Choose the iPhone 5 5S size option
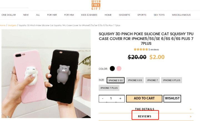 [x=116, y=80]
